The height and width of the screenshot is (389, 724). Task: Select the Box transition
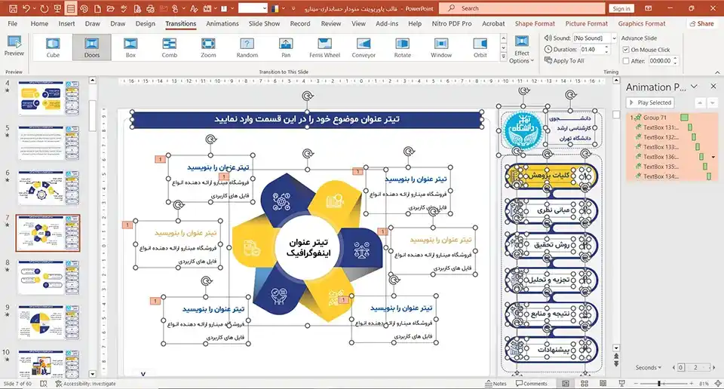click(130, 47)
